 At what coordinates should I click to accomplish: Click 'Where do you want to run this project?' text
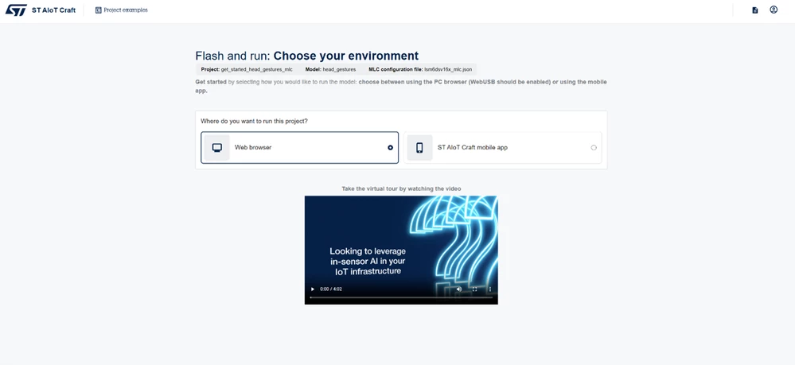click(254, 121)
